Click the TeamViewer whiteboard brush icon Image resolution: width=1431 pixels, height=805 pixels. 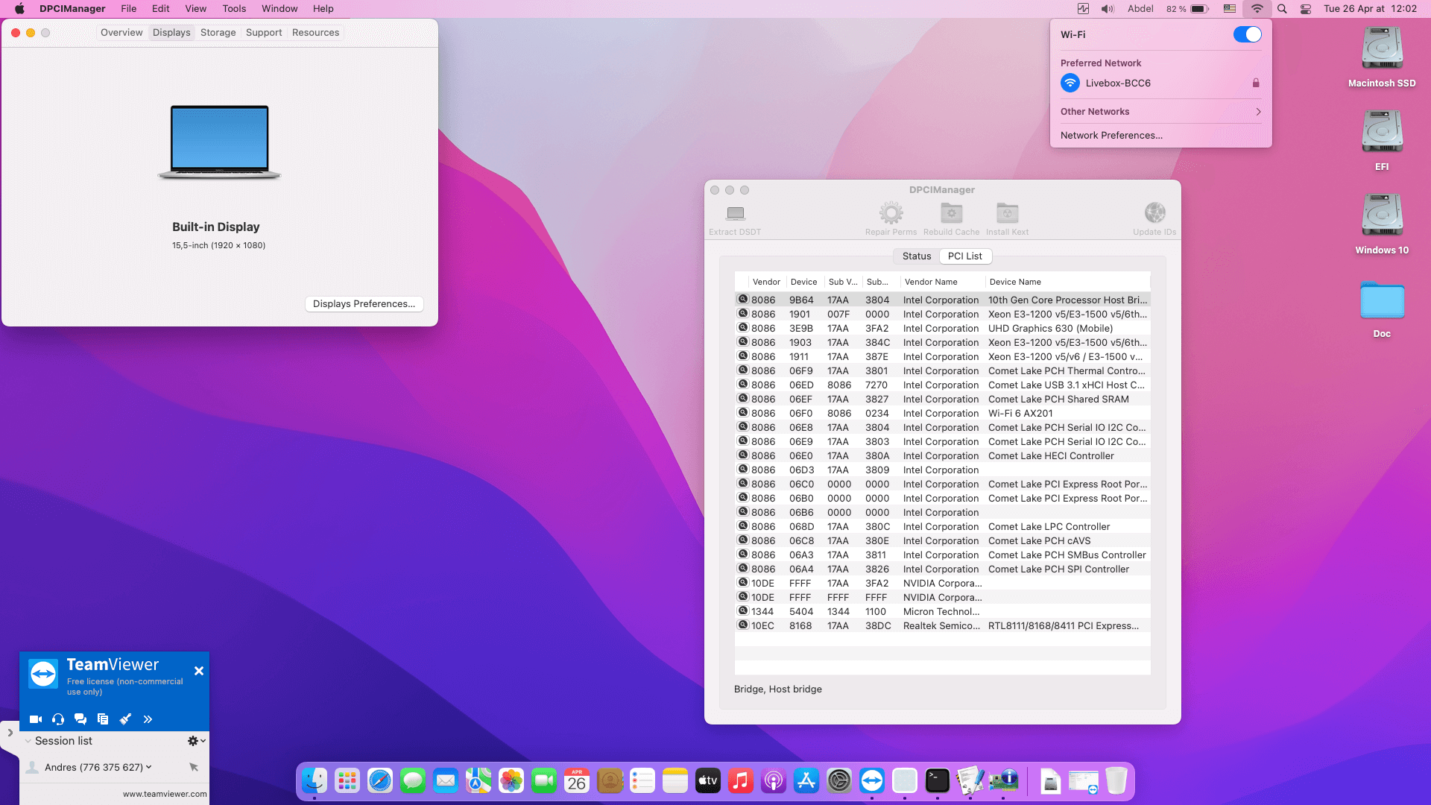[x=125, y=719]
